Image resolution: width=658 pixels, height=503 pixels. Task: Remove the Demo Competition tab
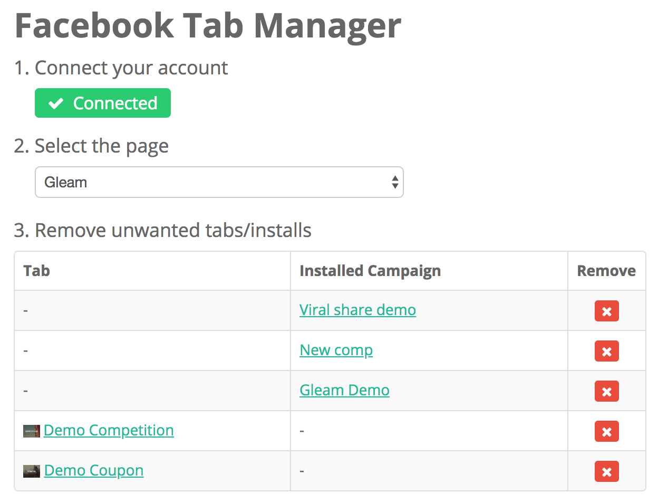606,431
